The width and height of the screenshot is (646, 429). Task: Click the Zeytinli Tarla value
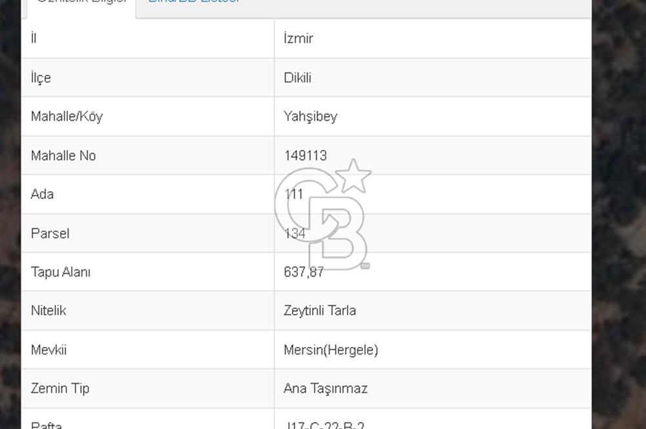point(320,311)
